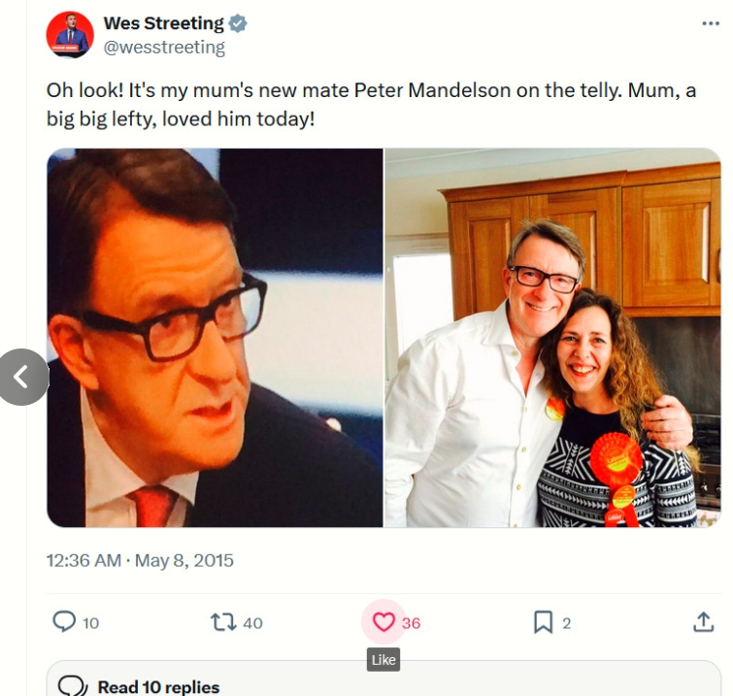
Task: Click the share upload icon
Action: pos(703,622)
